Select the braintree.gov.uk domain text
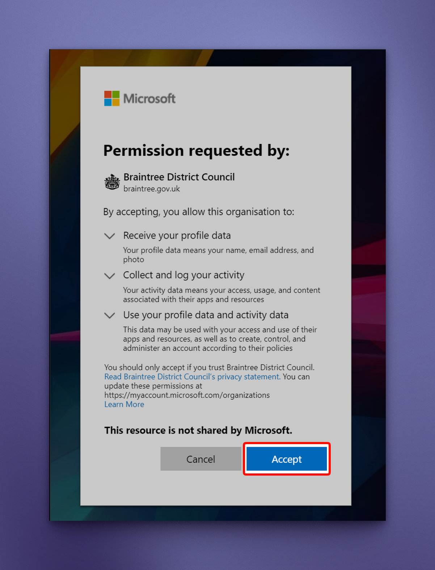 point(152,189)
